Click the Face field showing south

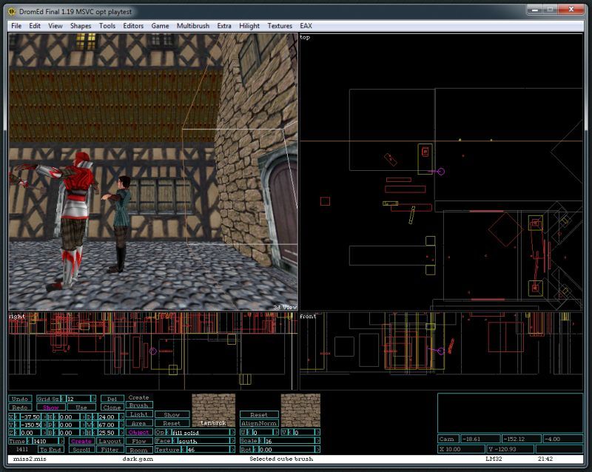pos(203,441)
